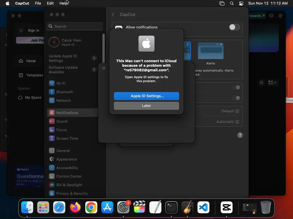Open the CapCut menu
The width and height of the screenshot is (293, 219).
[x=22, y=3]
